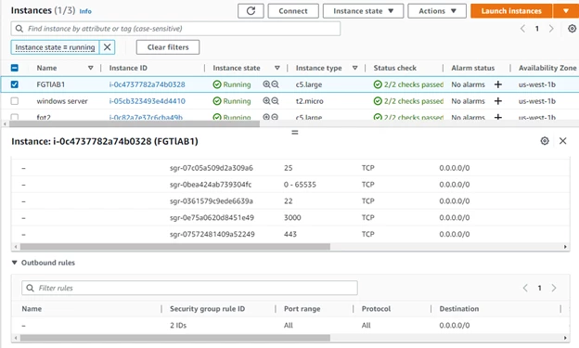Click rule ID sgr-0361579c9ede6639a
This screenshot has height=348, width=579.
click(212, 201)
